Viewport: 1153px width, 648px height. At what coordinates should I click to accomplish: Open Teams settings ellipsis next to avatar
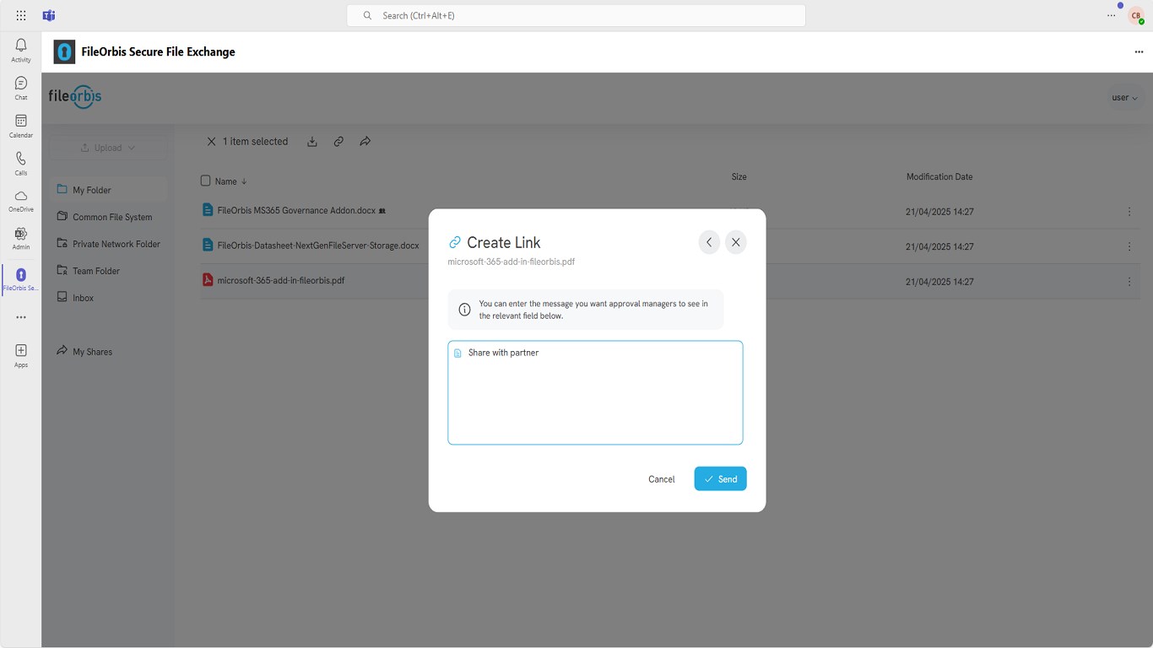coord(1112,15)
